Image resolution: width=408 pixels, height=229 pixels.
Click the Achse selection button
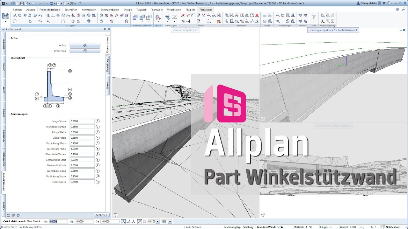click(85, 45)
